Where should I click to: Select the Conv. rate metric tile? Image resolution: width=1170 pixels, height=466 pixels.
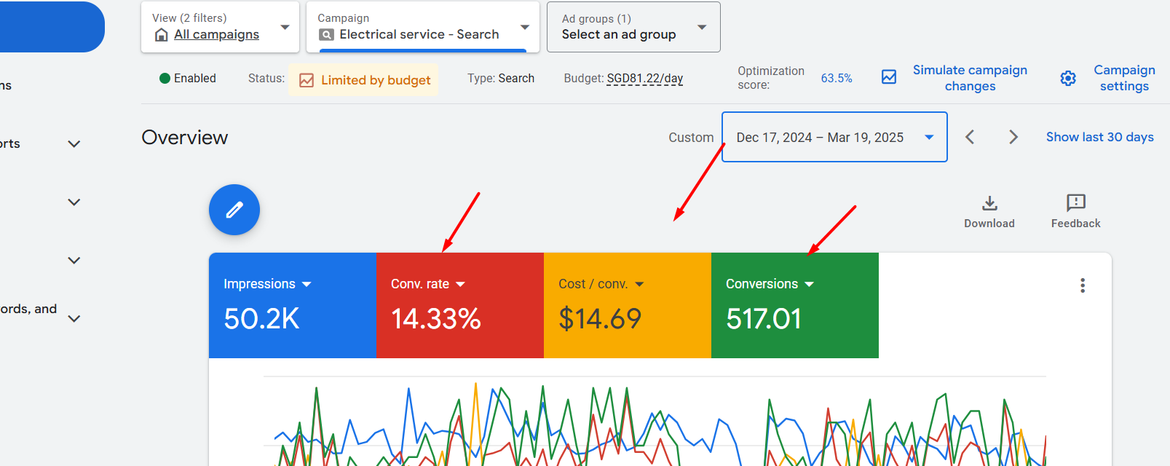point(459,306)
